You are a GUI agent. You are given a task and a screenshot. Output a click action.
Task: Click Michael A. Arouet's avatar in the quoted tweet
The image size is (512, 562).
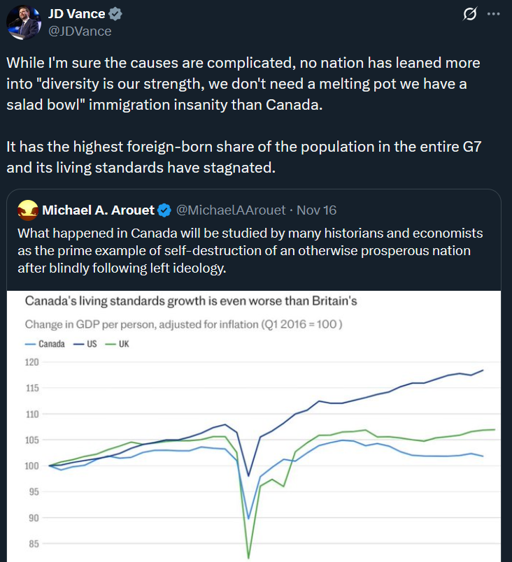[x=27, y=208]
